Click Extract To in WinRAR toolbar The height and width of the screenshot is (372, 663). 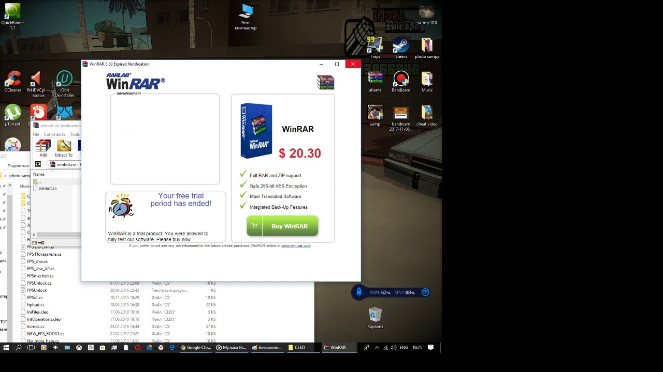[x=64, y=148]
